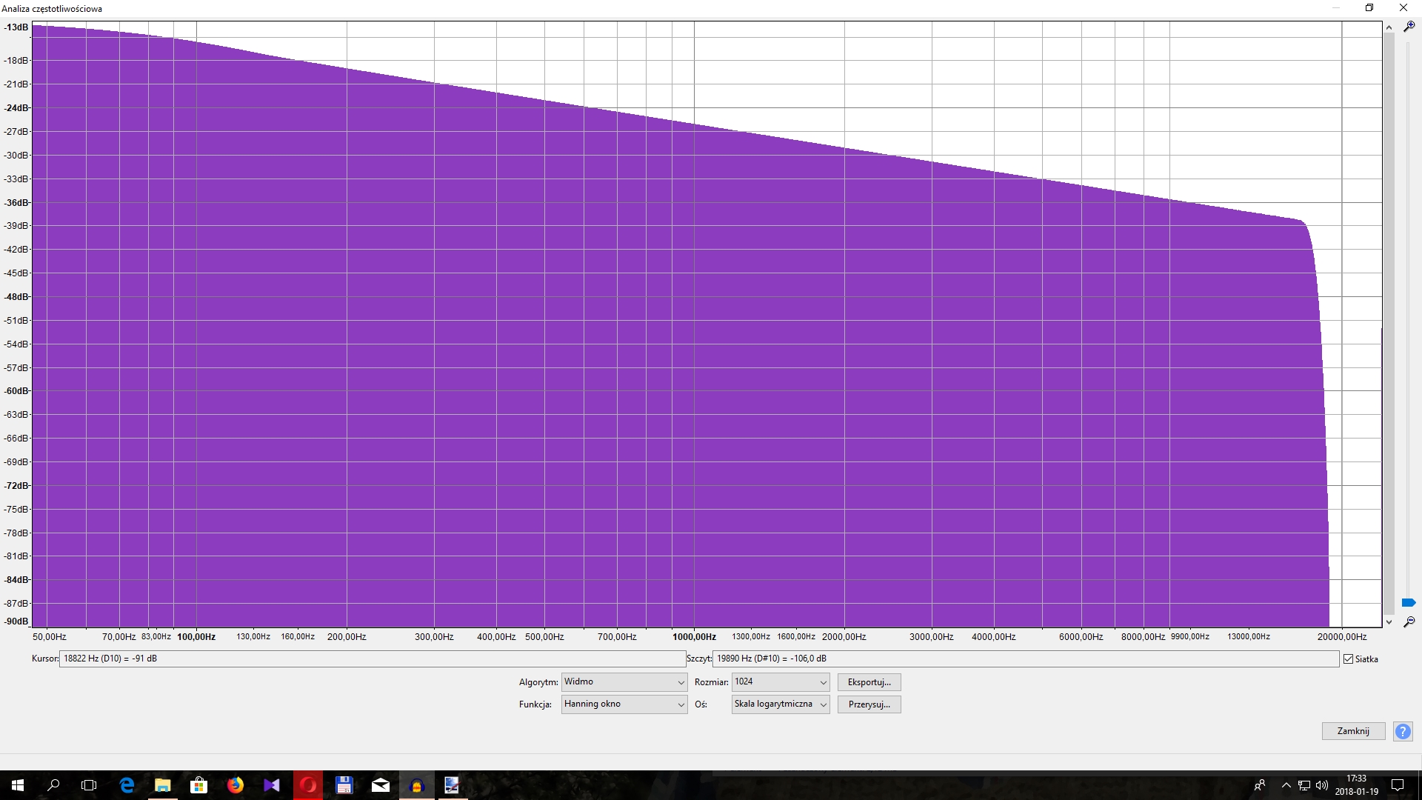Click the Zamknij button
This screenshot has width=1422, height=800.
click(1353, 731)
